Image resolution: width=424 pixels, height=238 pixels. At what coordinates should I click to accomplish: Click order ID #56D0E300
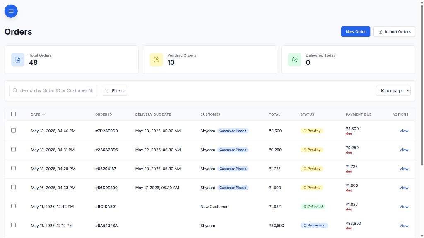(x=106, y=188)
